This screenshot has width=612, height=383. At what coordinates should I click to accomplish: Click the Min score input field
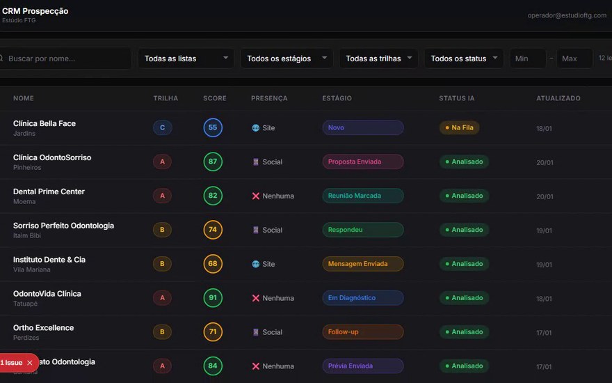pyautogui.click(x=528, y=58)
